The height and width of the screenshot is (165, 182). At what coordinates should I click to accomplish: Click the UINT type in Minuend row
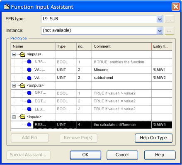pyautogui.click(x=61, y=70)
